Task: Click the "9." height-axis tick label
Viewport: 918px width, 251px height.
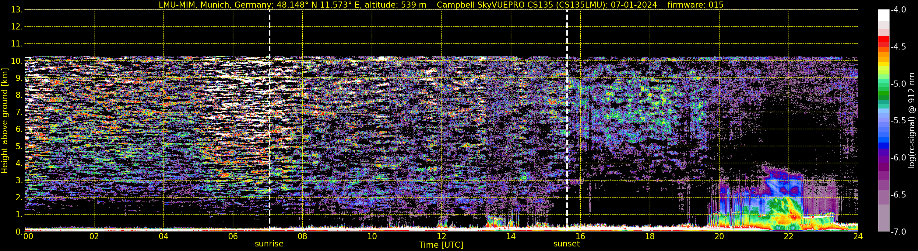Action: click(x=19, y=78)
